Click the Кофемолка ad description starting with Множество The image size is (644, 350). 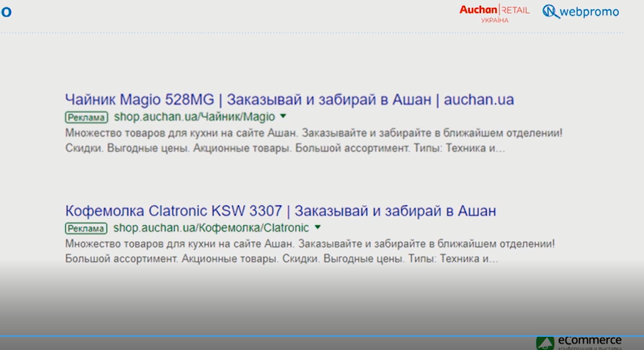tap(310, 243)
